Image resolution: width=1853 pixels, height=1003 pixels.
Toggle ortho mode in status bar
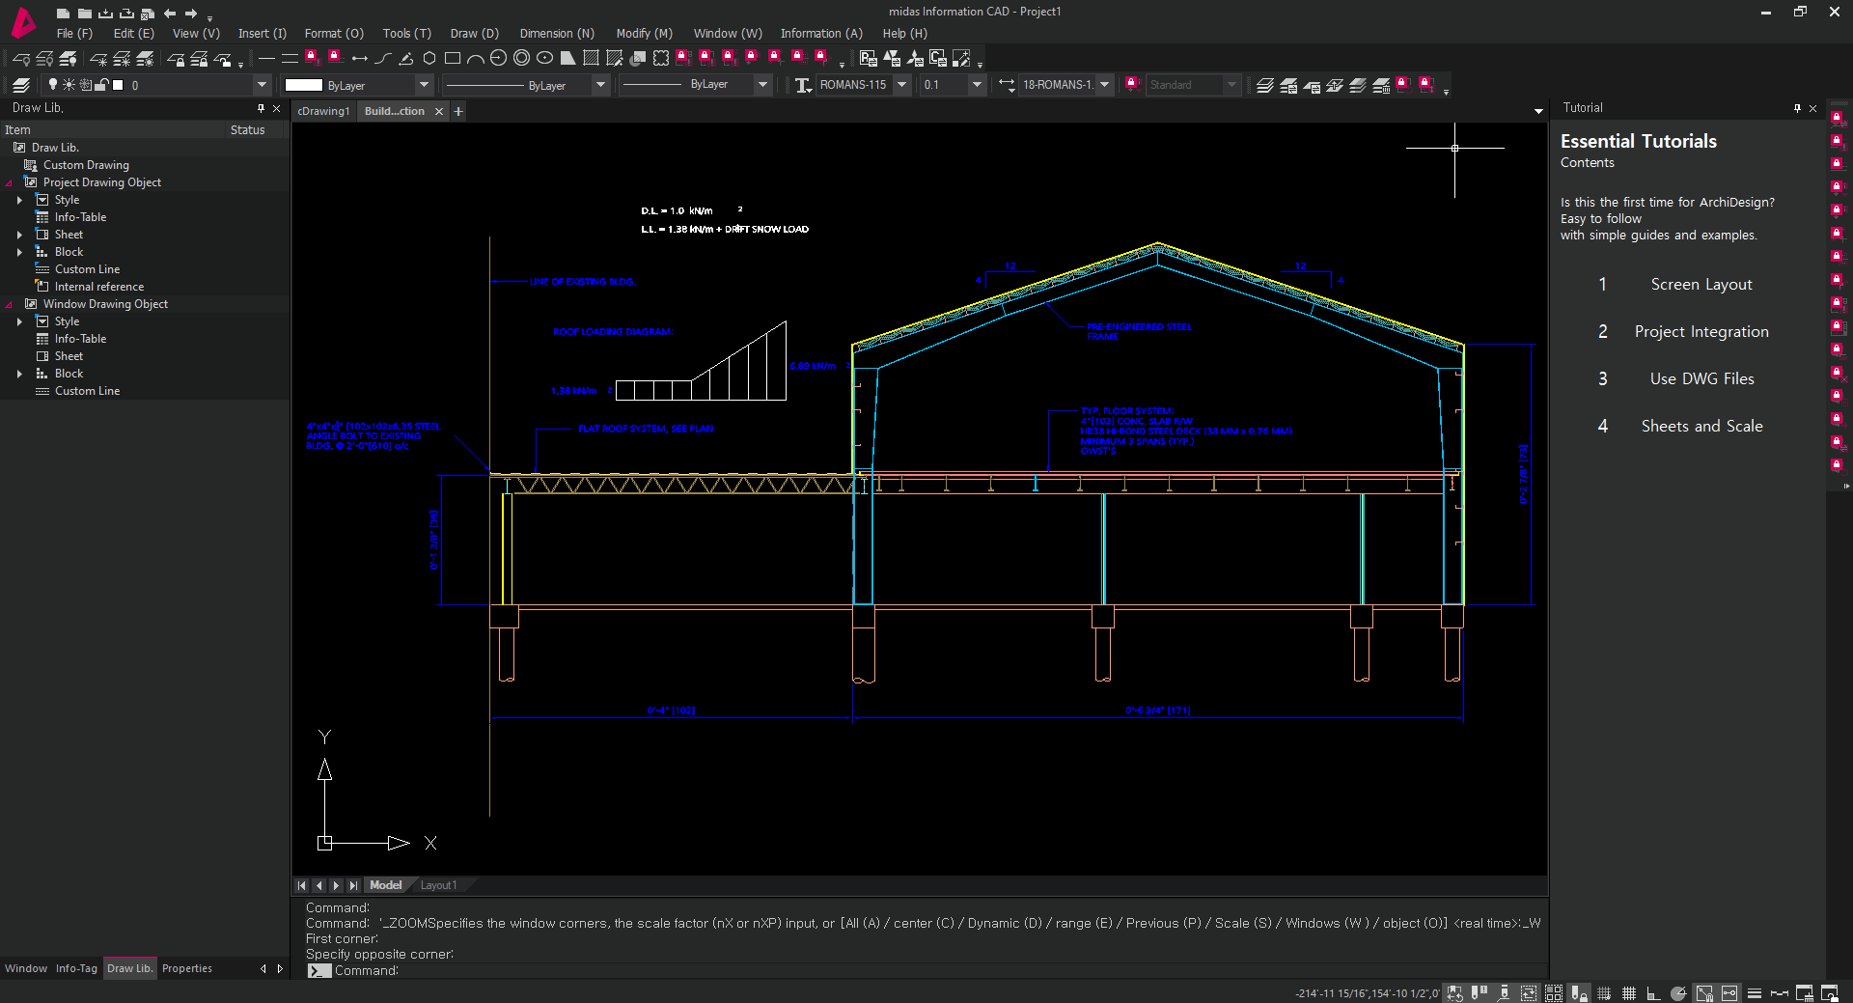click(x=1653, y=993)
